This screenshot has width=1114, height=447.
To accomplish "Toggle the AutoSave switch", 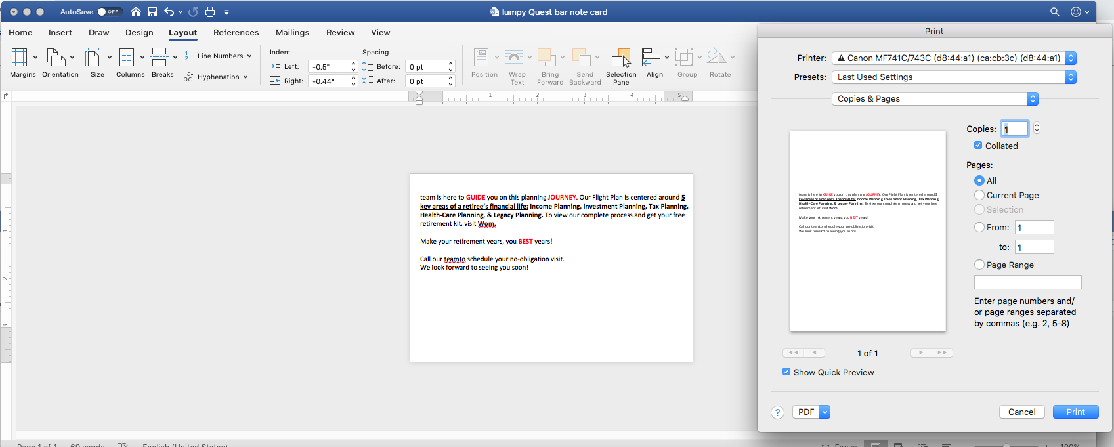I will tap(108, 12).
